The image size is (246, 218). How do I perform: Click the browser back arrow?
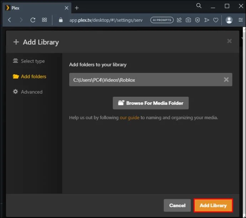click(10, 20)
